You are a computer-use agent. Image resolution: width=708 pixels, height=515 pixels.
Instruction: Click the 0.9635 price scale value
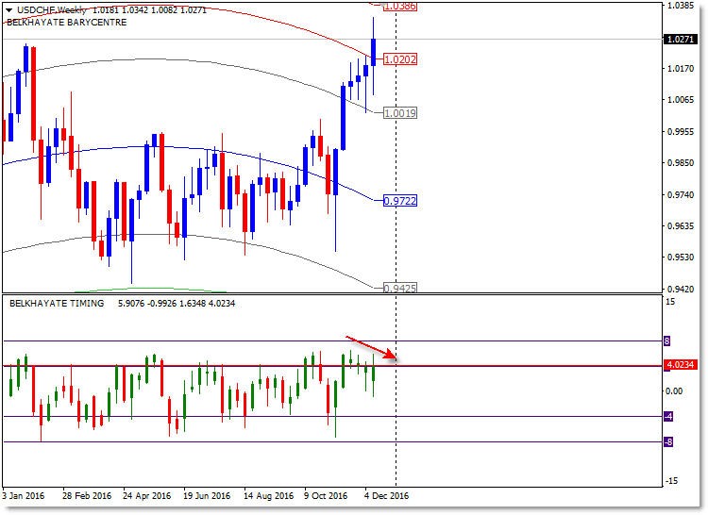pos(681,226)
